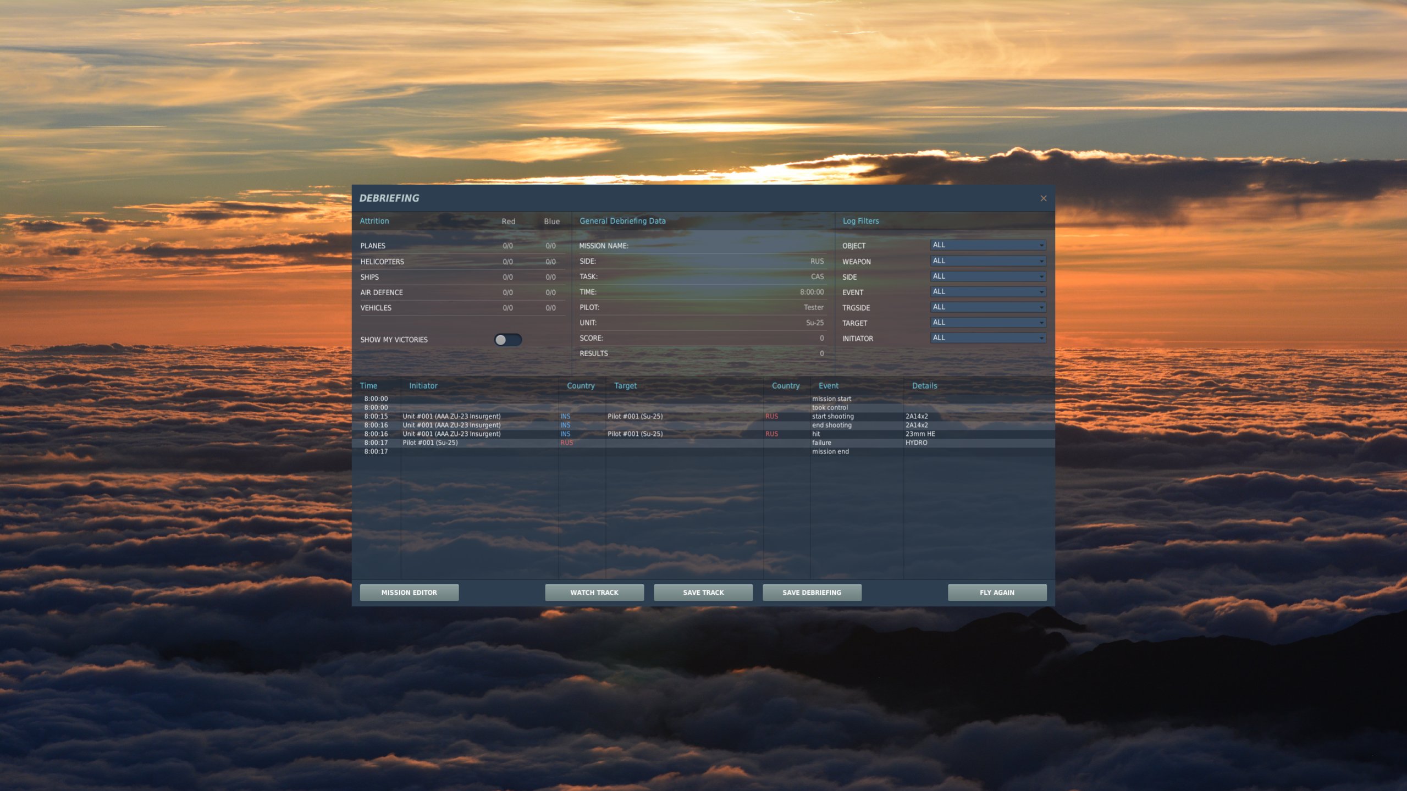This screenshot has height=791, width=1407.
Task: Sort log by Initiator column header
Action: (x=423, y=386)
